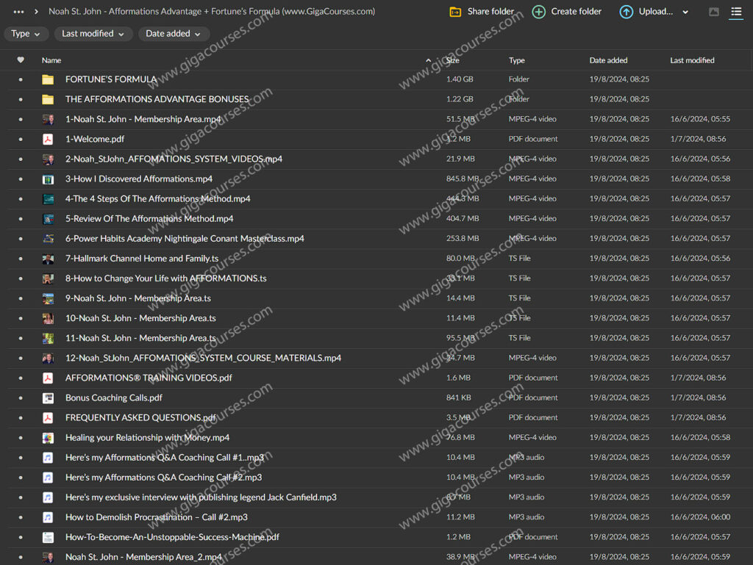This screenshot has width=753, height=565.
Task: Click the audio icon for Jack Canfield interview
Action: point(48,497)
